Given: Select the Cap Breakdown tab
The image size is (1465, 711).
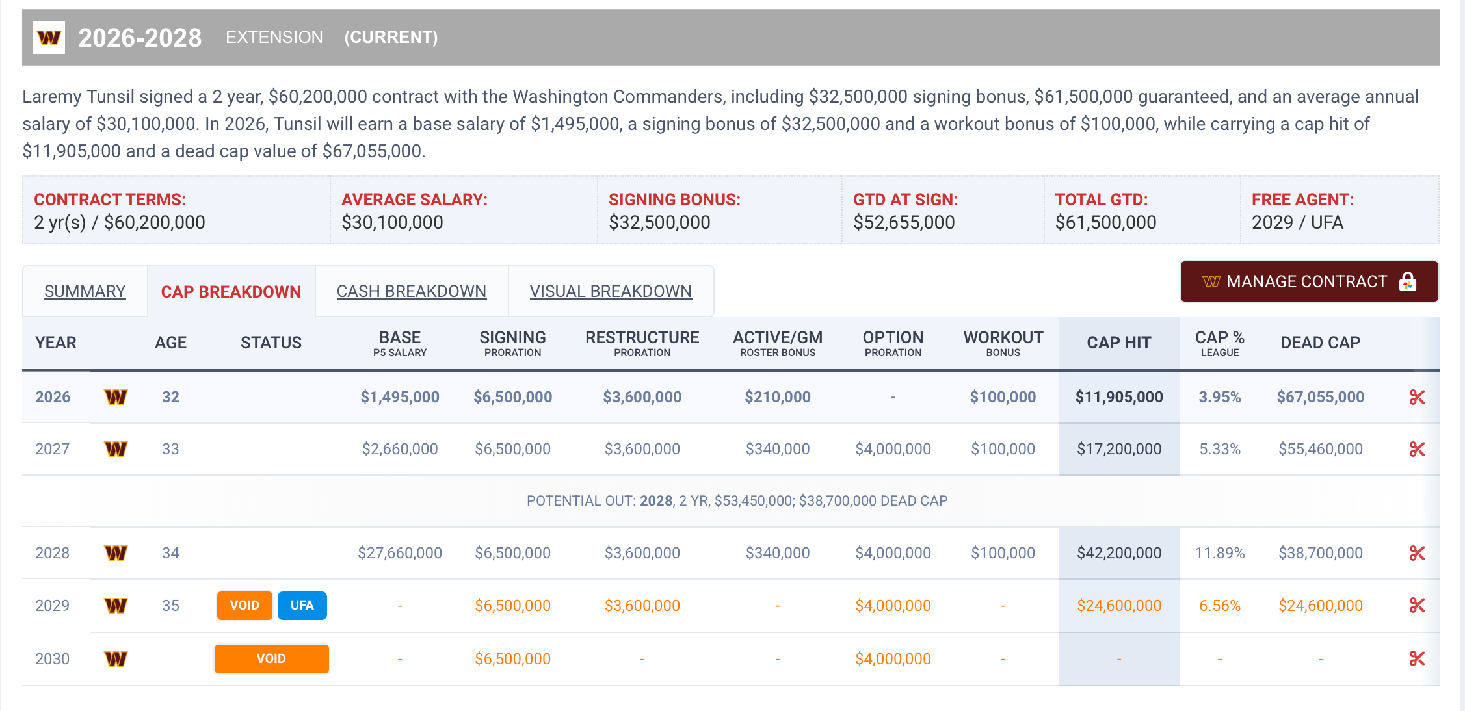Looking at the screenshot, I should [x=231, y=292].
